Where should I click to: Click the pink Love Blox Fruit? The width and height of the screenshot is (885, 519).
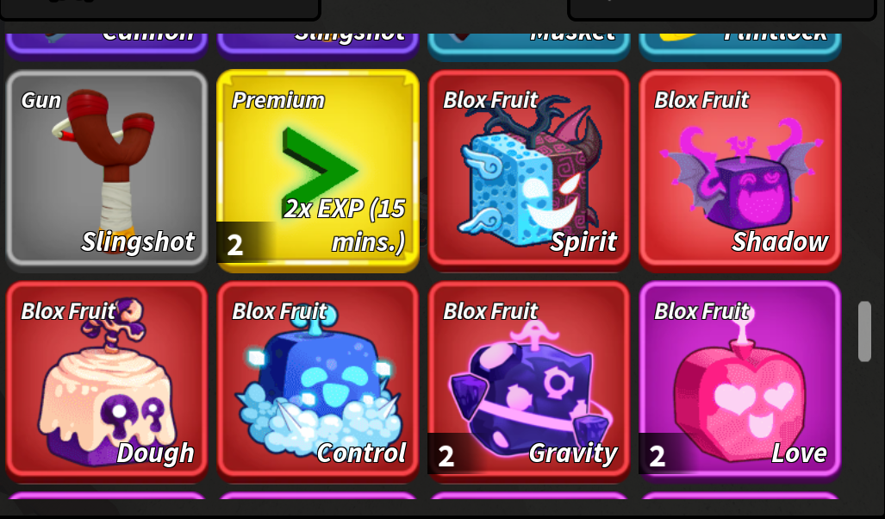pos(740,380)
